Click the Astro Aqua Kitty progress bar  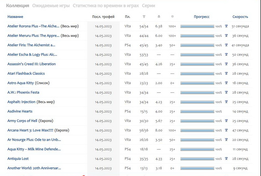(x=197, y=83)
